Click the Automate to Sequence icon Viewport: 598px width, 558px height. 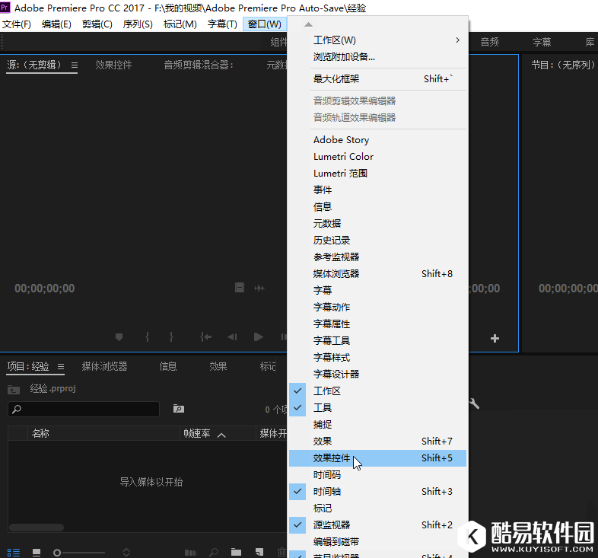[190, 552]
